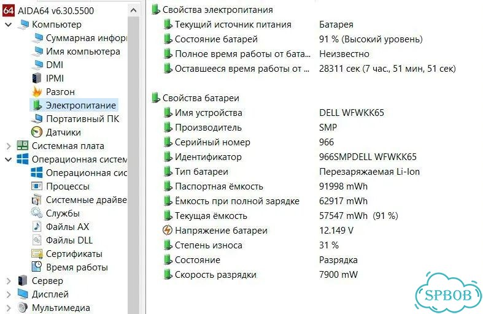Click the Свойства электропитания section header

click(217, 10)
